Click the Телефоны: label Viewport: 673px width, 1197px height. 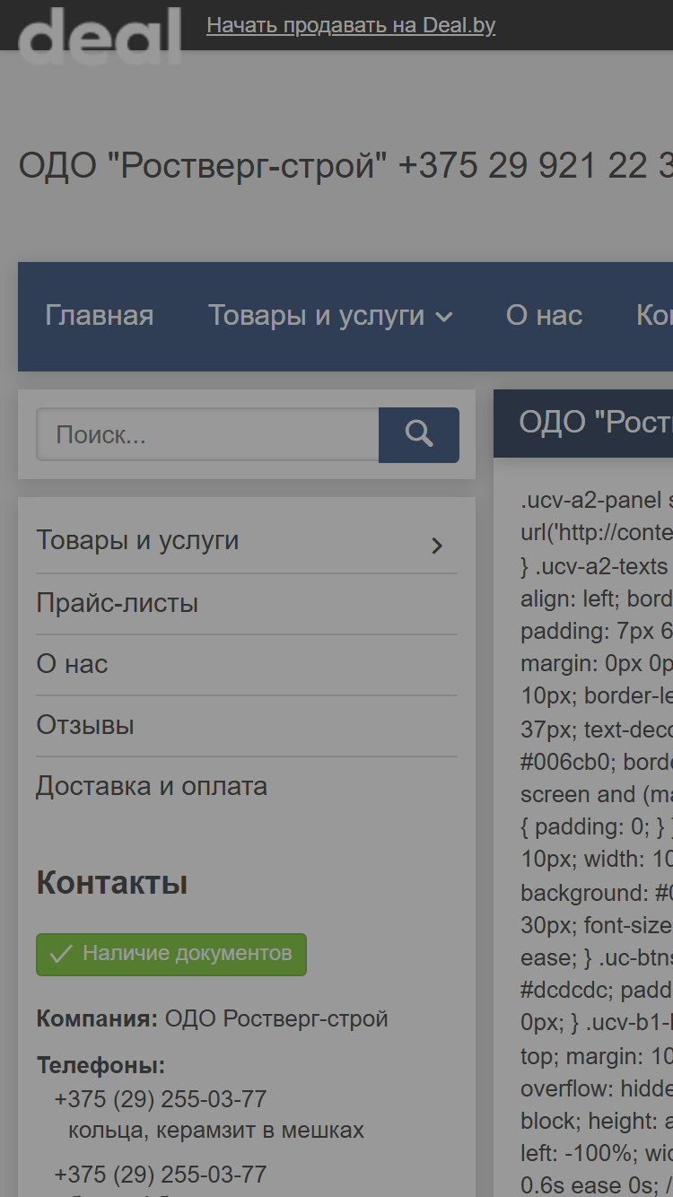coord(101,1066)
